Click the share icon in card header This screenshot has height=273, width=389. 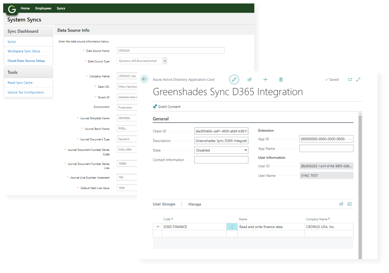pos(250,80)
